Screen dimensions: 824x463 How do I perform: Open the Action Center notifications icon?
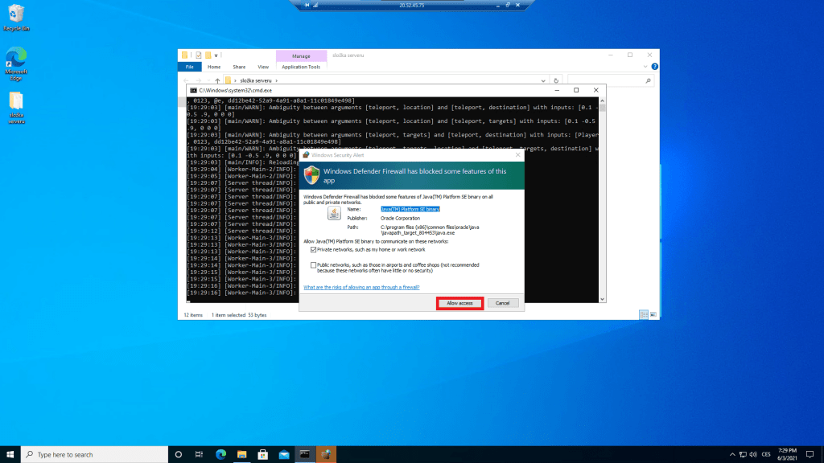pyautogui.click(x=810, y=455)
